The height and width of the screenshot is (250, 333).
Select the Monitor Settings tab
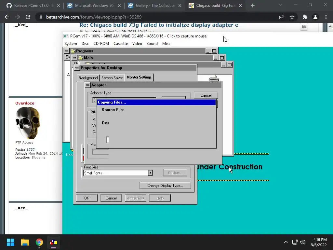[x=139, y=77]
